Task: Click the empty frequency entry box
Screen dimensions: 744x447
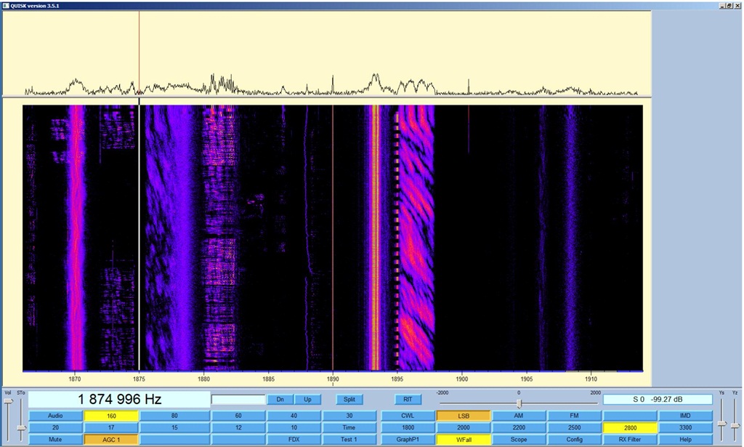Action: [x=238, y=400]
